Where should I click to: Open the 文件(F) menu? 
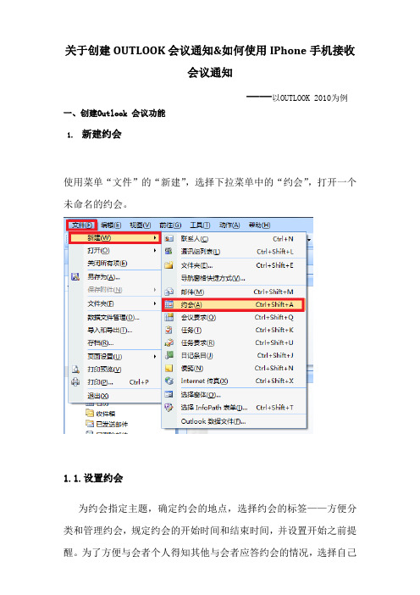click(x=82, y=225)
